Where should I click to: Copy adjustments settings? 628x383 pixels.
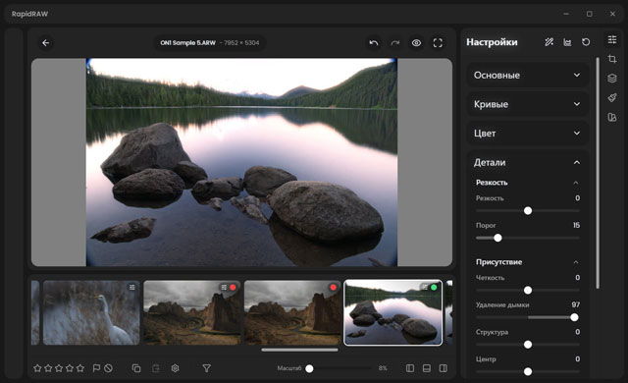136,368
